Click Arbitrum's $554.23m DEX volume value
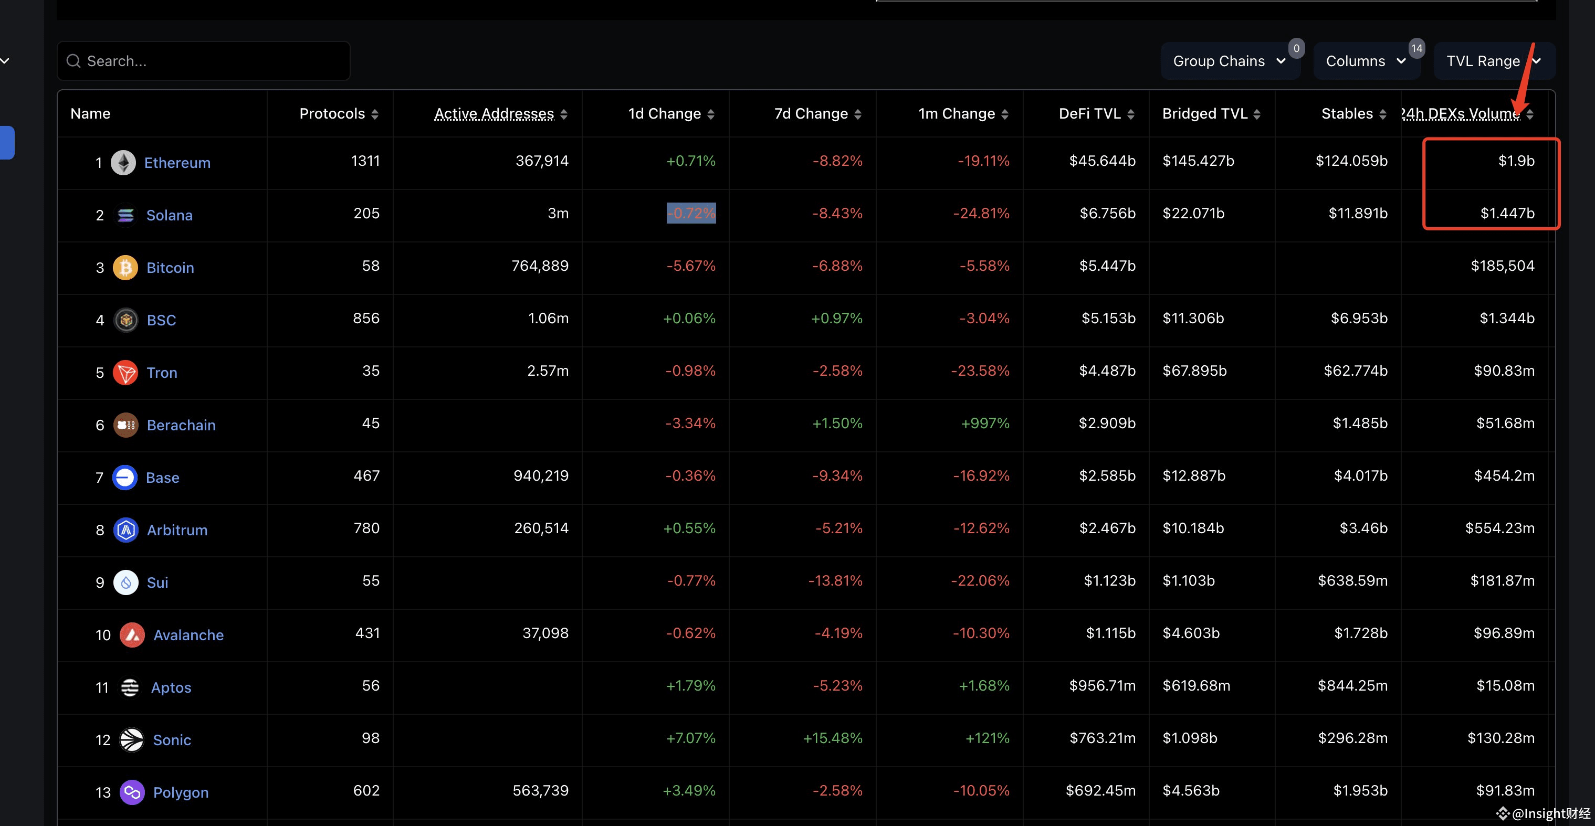Screen dimensions: 1595x826 (1499, 528)
